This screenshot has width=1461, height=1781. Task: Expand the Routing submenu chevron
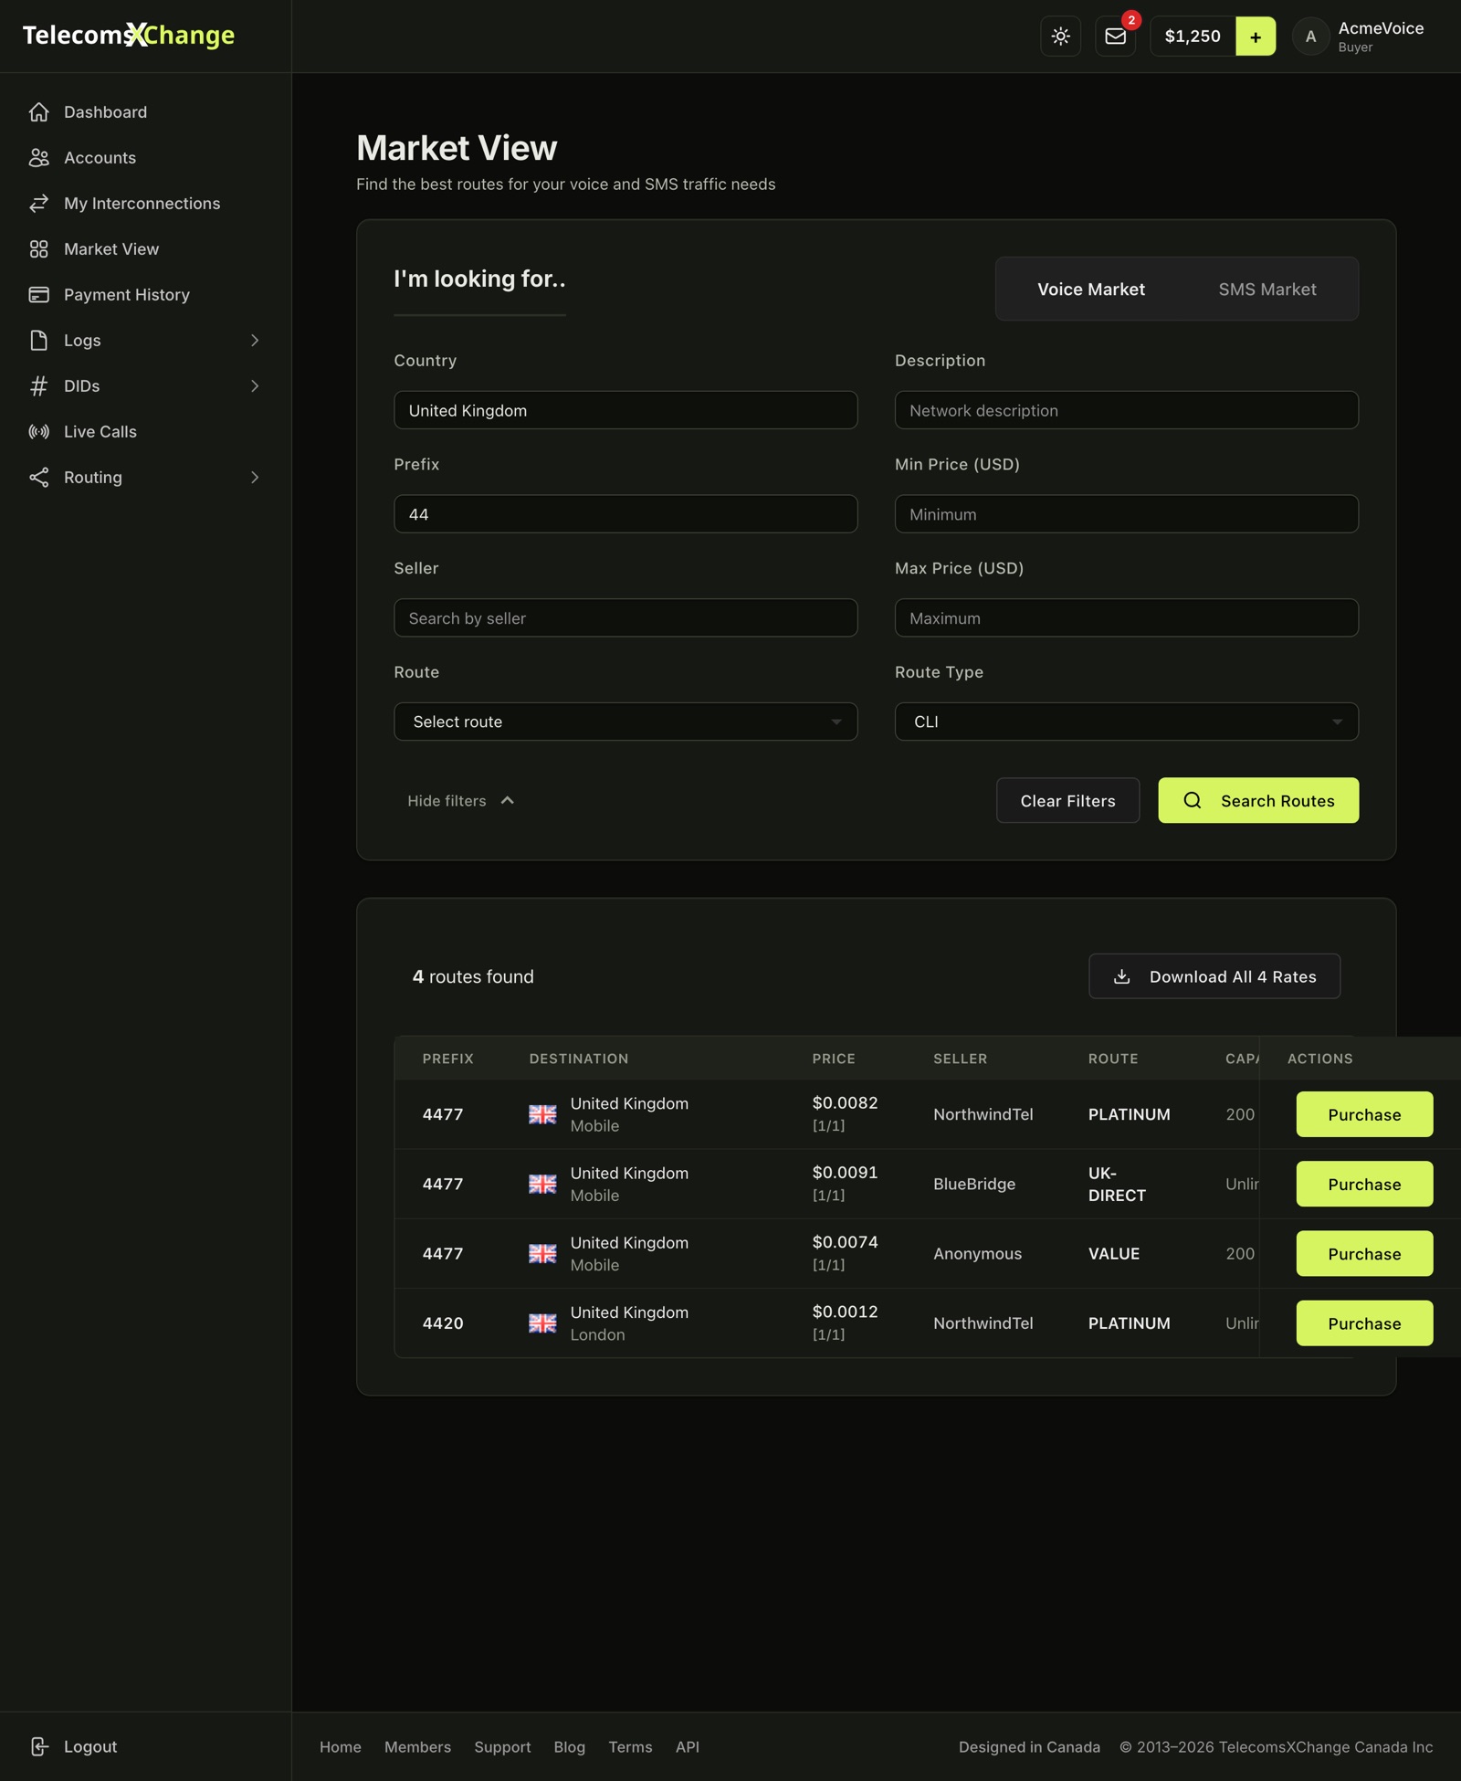coord(255,477)
